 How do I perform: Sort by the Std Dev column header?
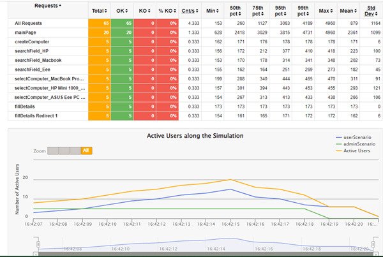point(371,11)
